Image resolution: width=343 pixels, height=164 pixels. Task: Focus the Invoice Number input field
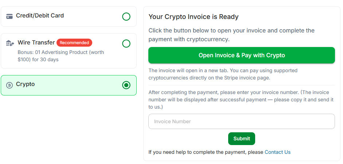[x=241, y=121]
